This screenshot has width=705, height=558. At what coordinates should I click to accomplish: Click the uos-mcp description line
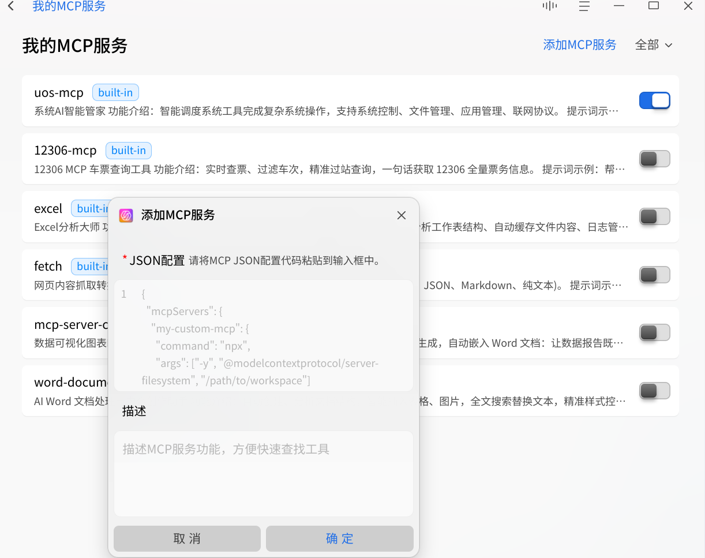[327, 111]
